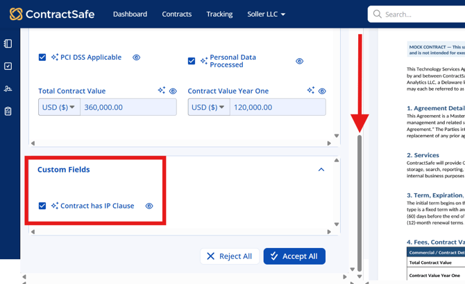Open the Soller LLC menu
The width and height of the screenshot is (465, 284).
267,14
